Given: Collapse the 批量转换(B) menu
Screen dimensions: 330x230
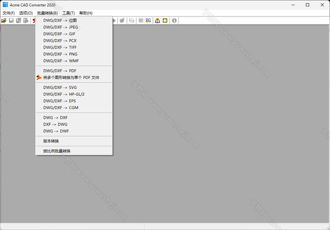Looking at the screenshot, I should (x=47, y=13).
